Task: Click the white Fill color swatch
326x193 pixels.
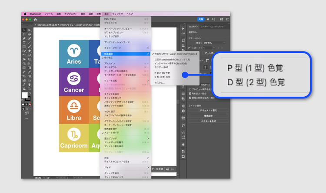Action: (24, 95)
